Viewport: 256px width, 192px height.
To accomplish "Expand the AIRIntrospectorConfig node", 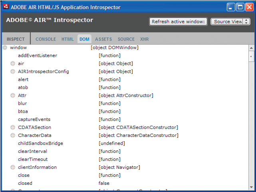I will [x=13, y=71].
